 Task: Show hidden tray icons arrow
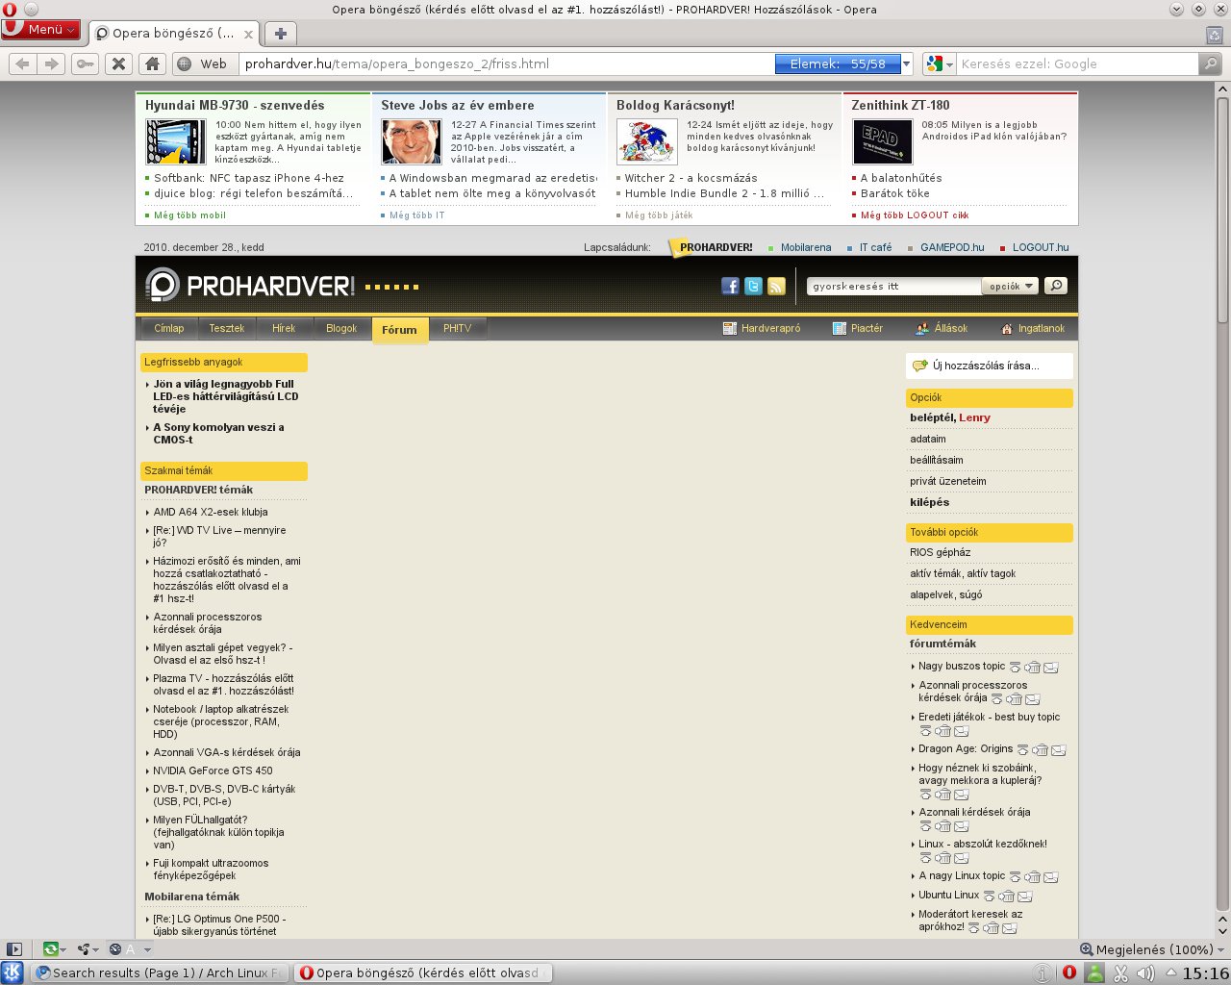tap(1170, 973)
